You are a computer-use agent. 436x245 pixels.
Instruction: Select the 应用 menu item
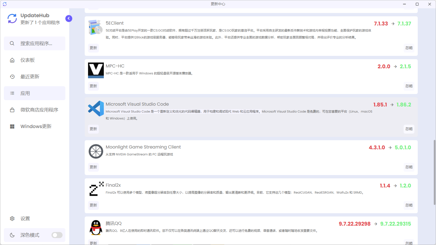pos(35,93)
